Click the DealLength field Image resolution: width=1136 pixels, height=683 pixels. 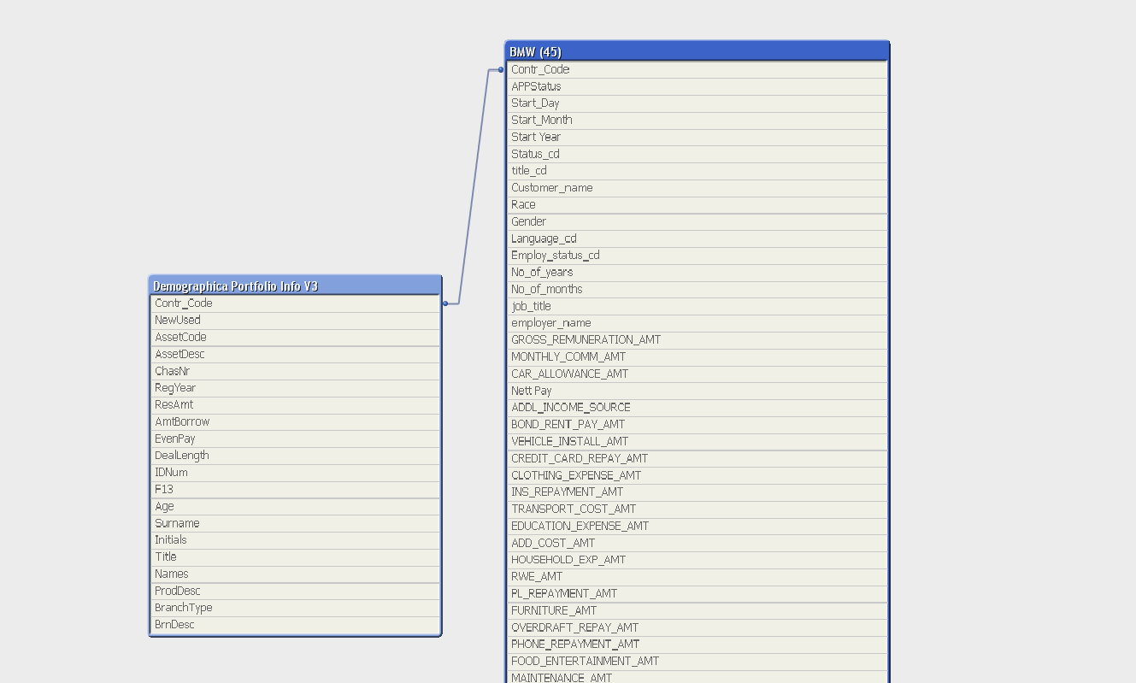pos(296,456)
